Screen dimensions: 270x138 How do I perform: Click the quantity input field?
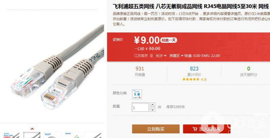[x=140, y=107]
